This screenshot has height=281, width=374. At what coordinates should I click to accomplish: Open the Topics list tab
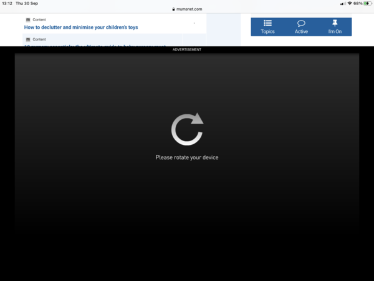267,27
